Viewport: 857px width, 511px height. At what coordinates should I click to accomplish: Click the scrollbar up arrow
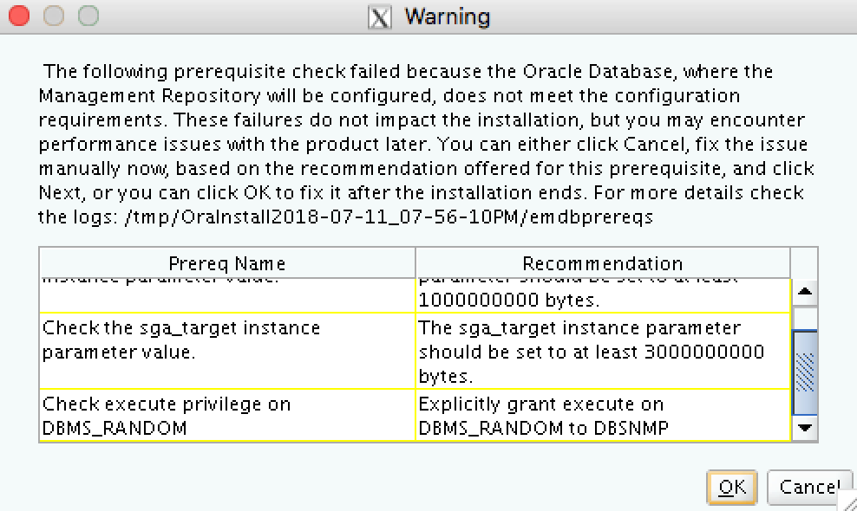point(805,292)
